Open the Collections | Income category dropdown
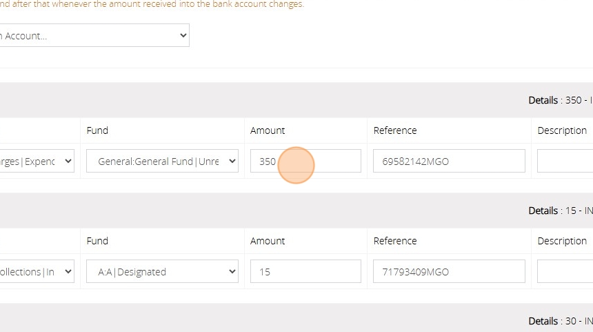This screenshot has height=332, width=593. tap(37, 272)
